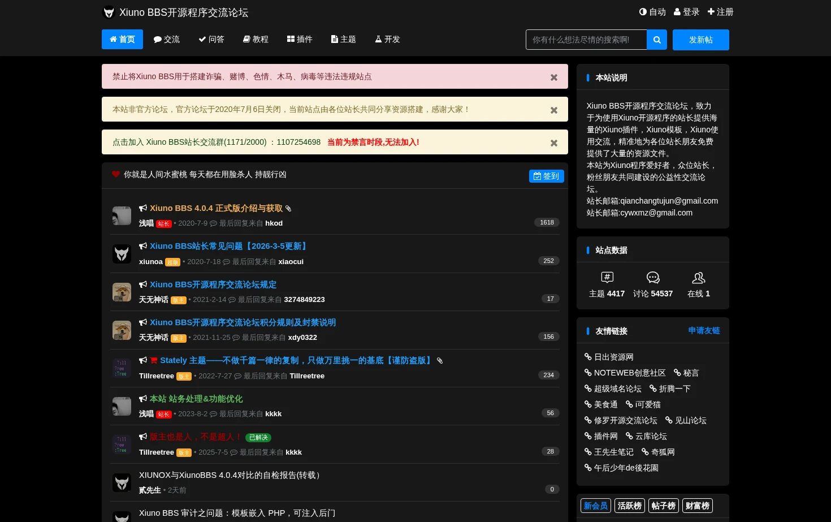Click the 签到 check-in button
Viewport: 831px width, 522px height.
tap(547, 176)
